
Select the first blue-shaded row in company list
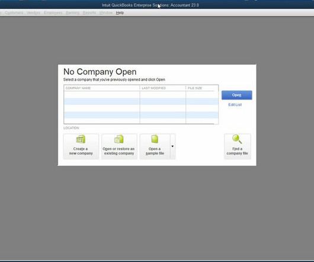[x=141, y=101]
